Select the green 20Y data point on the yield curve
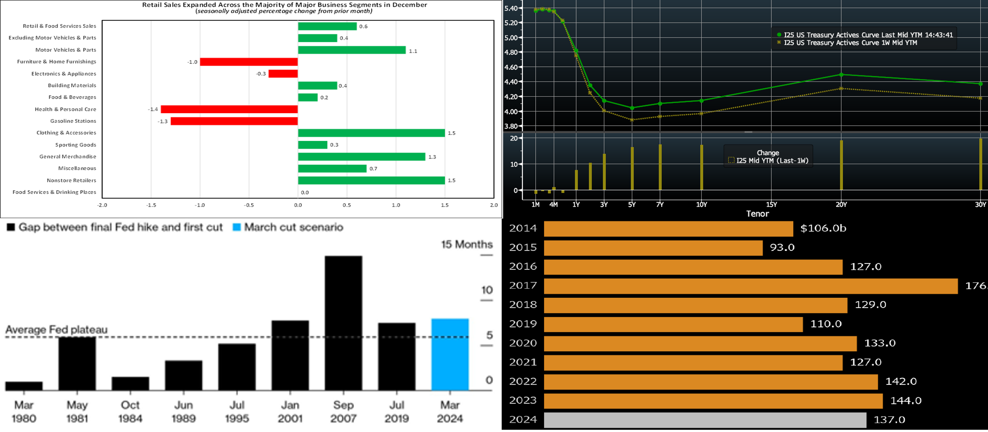 coord(841,75)
